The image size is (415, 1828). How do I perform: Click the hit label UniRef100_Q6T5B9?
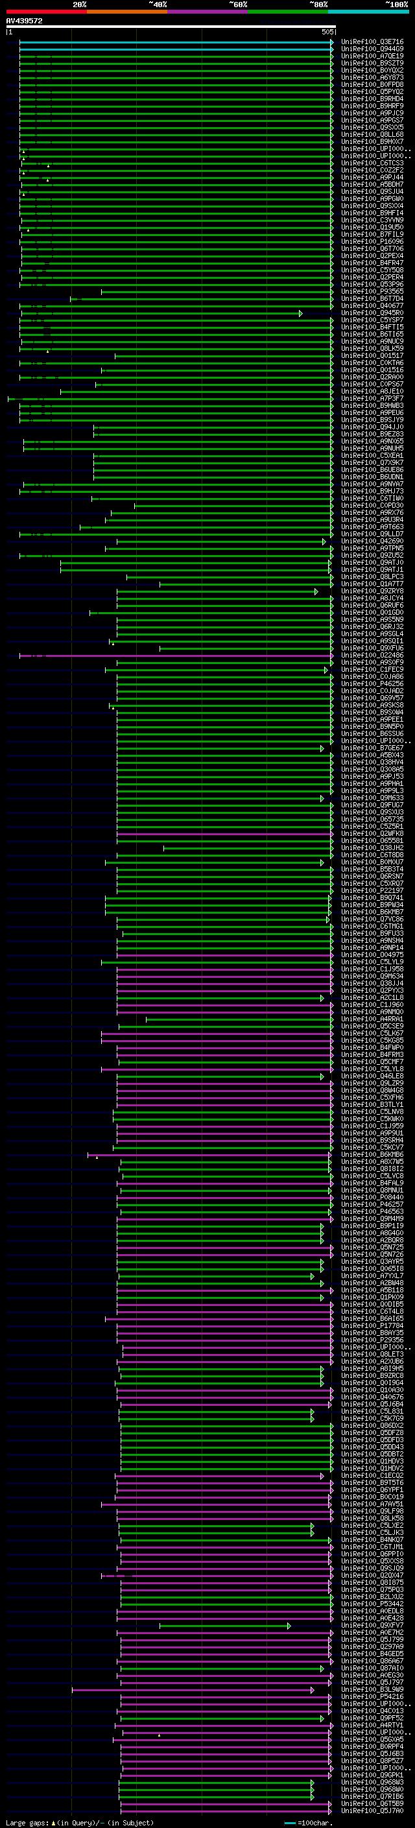tap(372, 1803)
